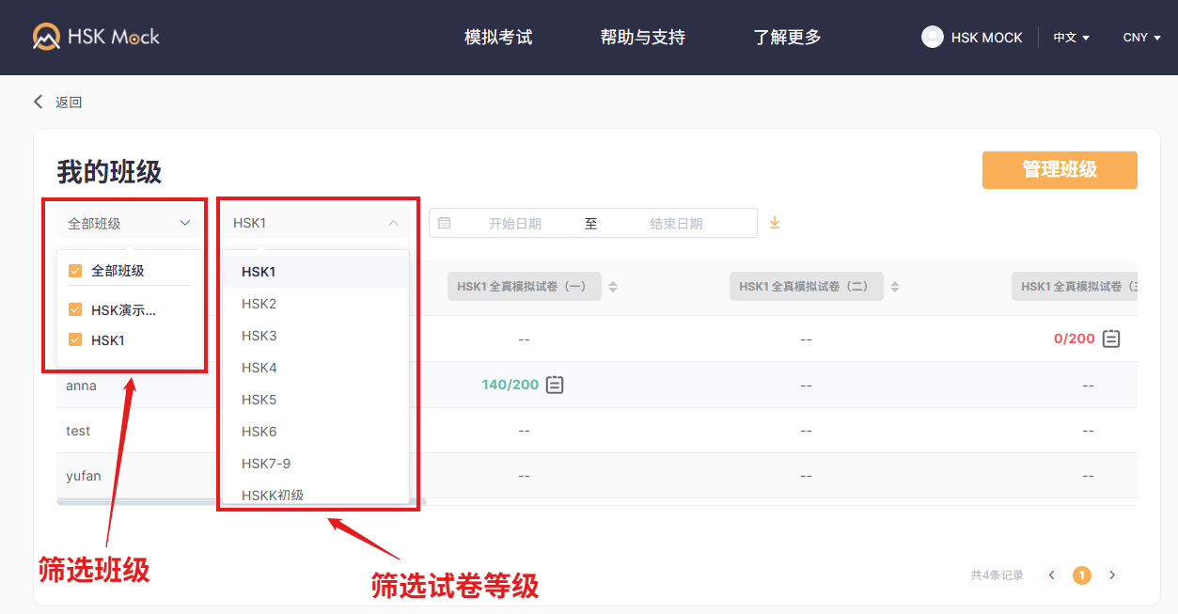
Task: Open the report icon next to 140/200 score
Action: click(x=554, y=384)
